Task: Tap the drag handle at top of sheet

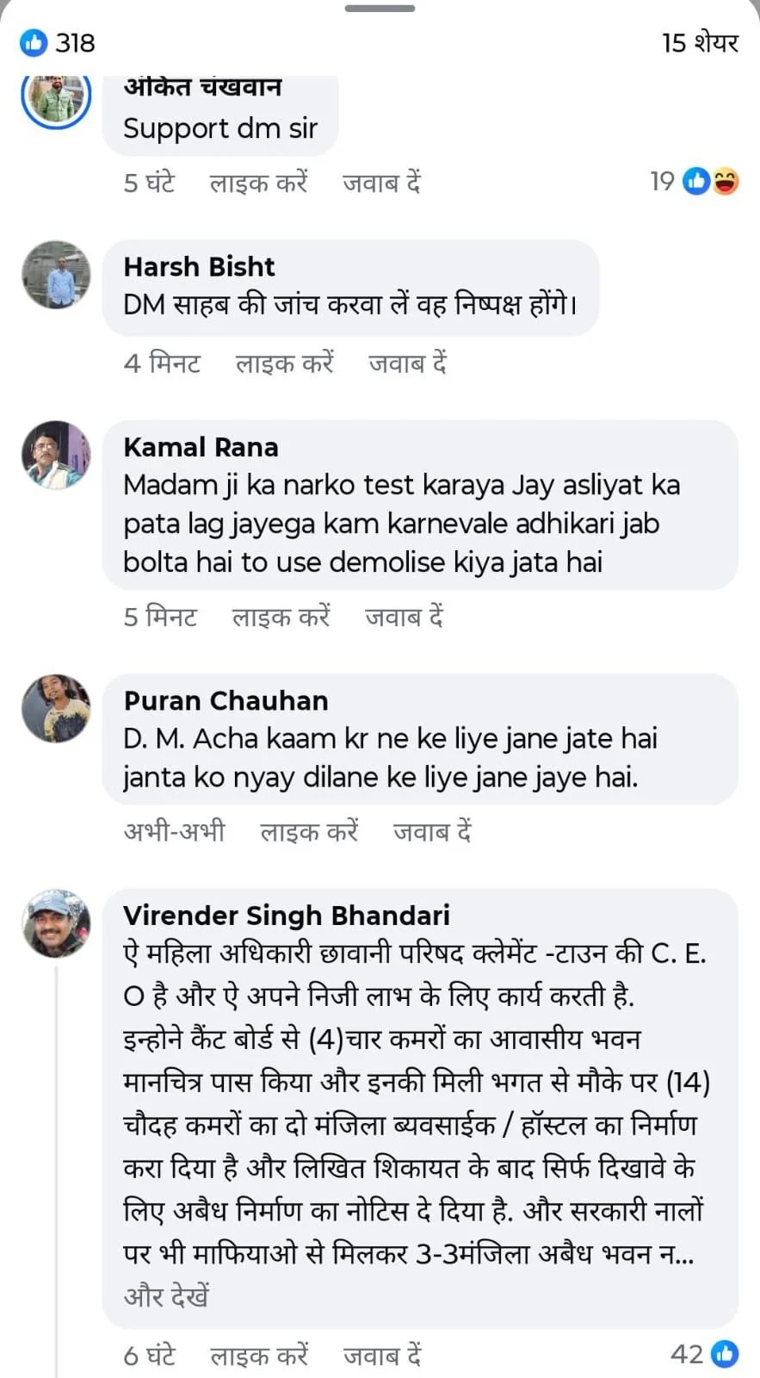Action: 380,9
